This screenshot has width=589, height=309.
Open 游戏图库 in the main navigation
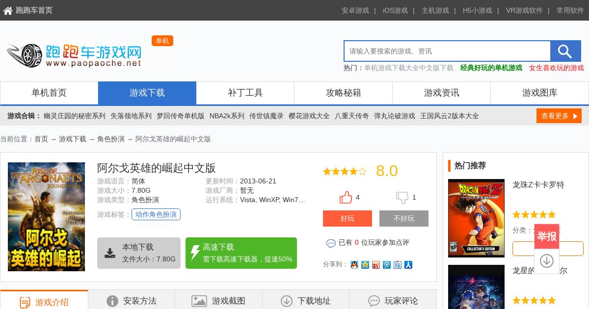540,93
